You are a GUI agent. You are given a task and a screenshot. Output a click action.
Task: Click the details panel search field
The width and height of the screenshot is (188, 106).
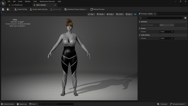click(x=161, y=18)
